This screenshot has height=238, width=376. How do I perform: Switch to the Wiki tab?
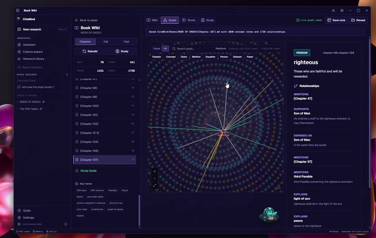(x=152, y=20)
